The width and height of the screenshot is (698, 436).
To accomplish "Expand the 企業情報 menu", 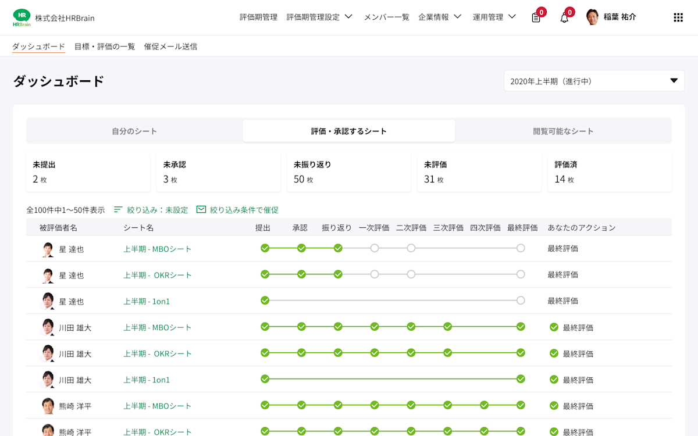I will pyautogui.click(x=440, y=17).
